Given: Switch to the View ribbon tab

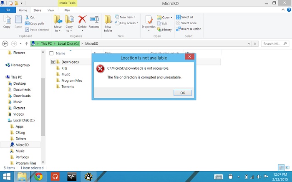Looking at the screenshot, I should (50, 10).
